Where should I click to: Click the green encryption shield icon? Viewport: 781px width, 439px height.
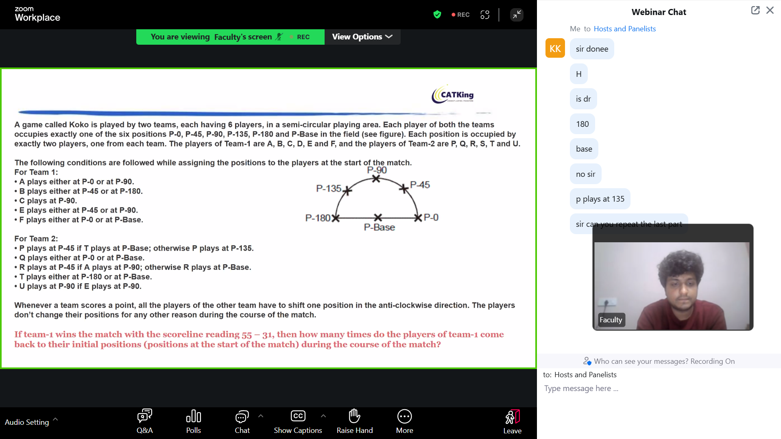pyautogui.click(x=437, y=15)
